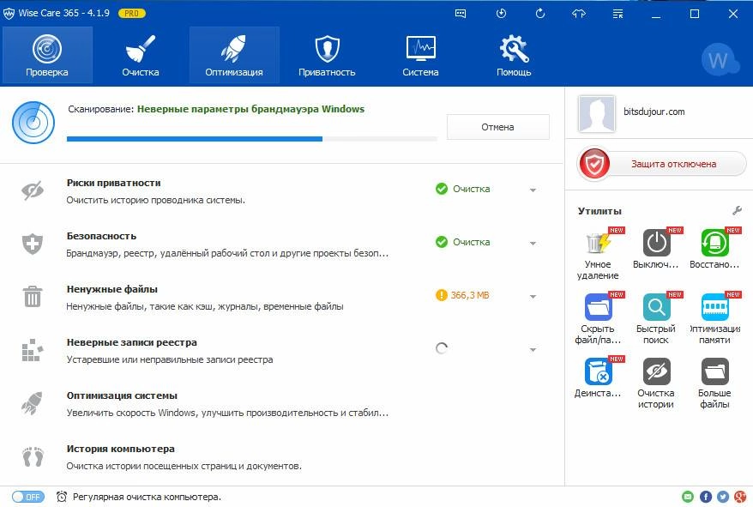
Task: Open the Система tab
Action: (x=421, y=55)
